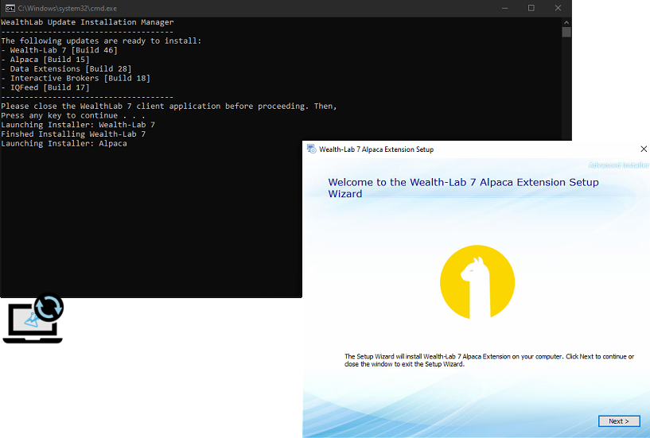
Task: Close the Alpaca Extension Setup wizard
Action: (x=643, y=149)
